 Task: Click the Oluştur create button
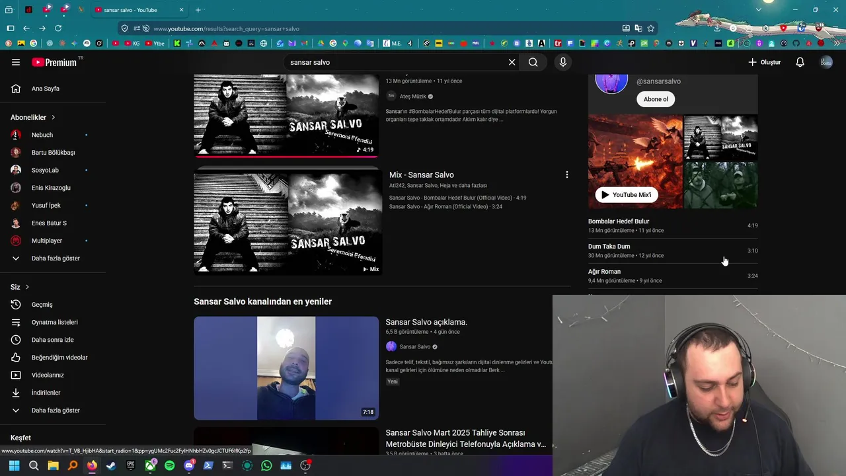coord(765,62)
